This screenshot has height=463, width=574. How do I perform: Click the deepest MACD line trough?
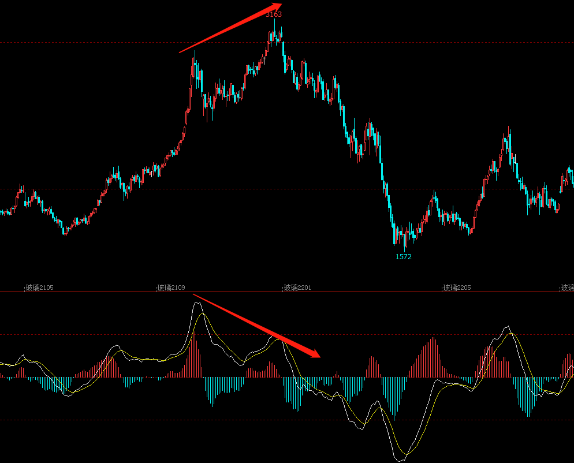point(400,460)
